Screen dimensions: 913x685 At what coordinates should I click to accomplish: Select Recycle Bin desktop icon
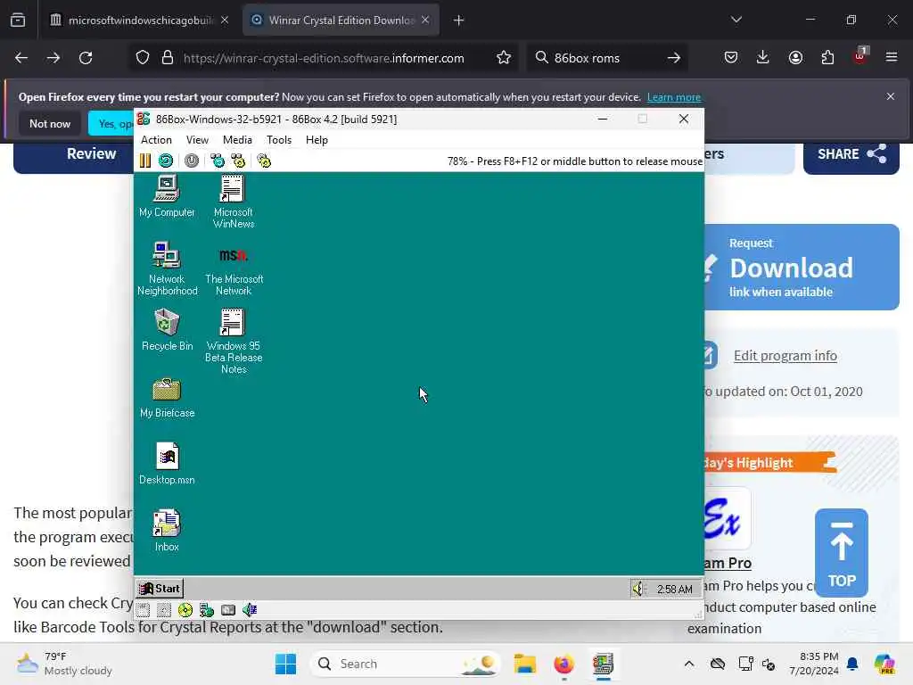coord(167,330)
